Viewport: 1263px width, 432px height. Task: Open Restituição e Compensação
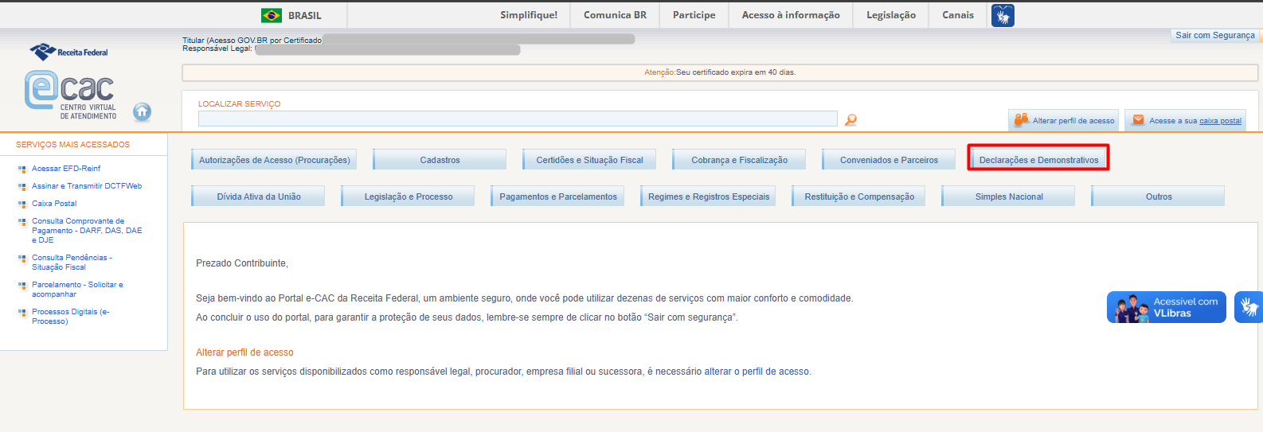click(858, 197)
